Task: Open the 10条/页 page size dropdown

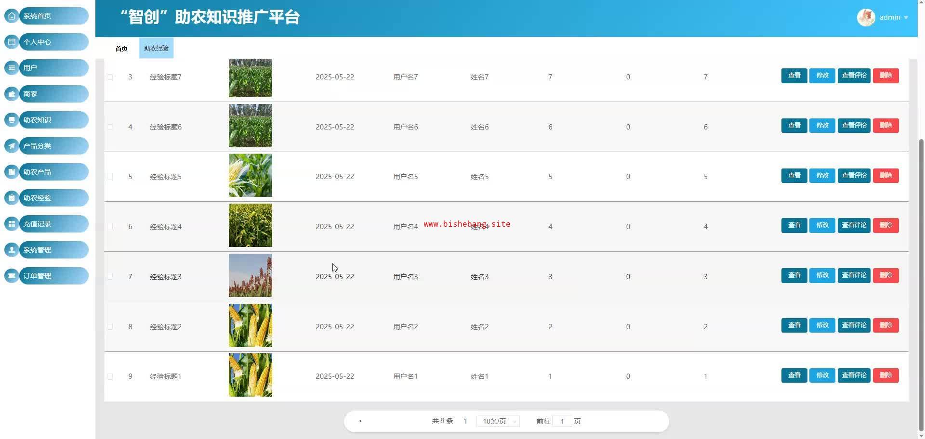Action: pos(498,421)
